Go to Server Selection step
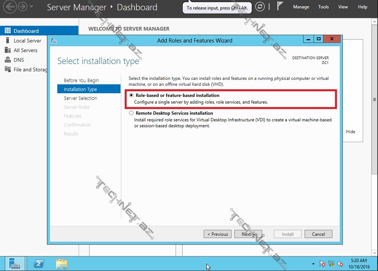The image size is (378, 271). (80, 98)
